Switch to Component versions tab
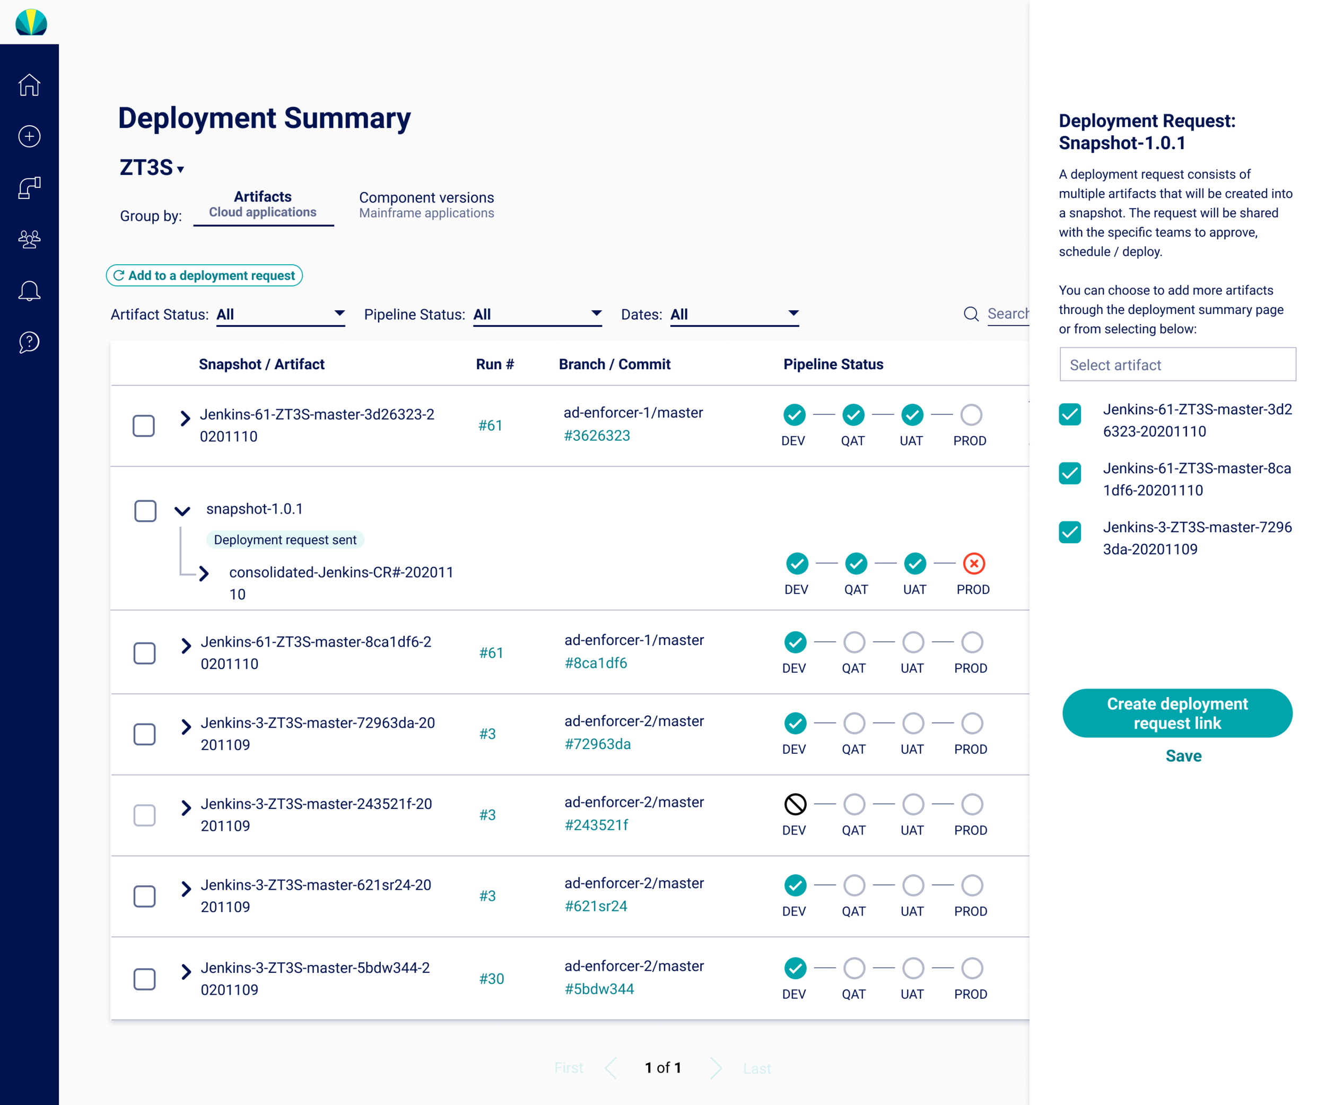 pyautogui.click(x=426, y=205)
